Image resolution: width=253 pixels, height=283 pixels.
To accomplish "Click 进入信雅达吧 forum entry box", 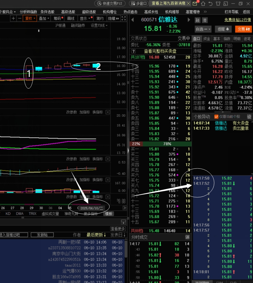I will [14, 235].
